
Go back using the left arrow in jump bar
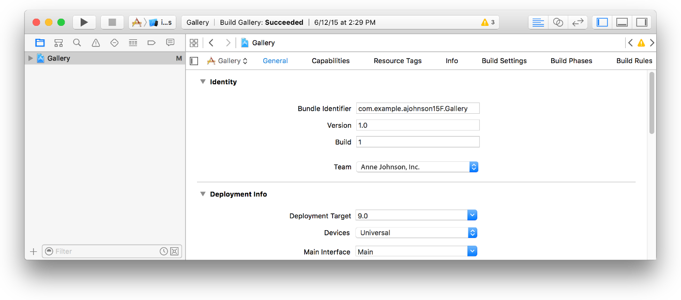(211, 43)
